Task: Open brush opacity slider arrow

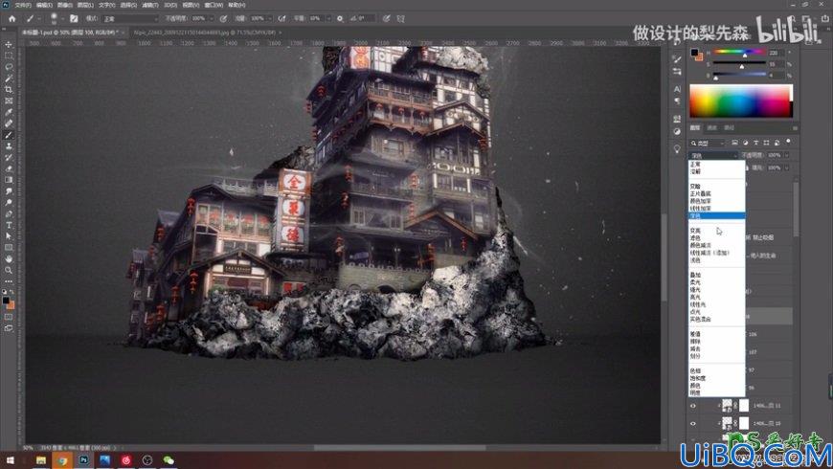Action: 212,18
